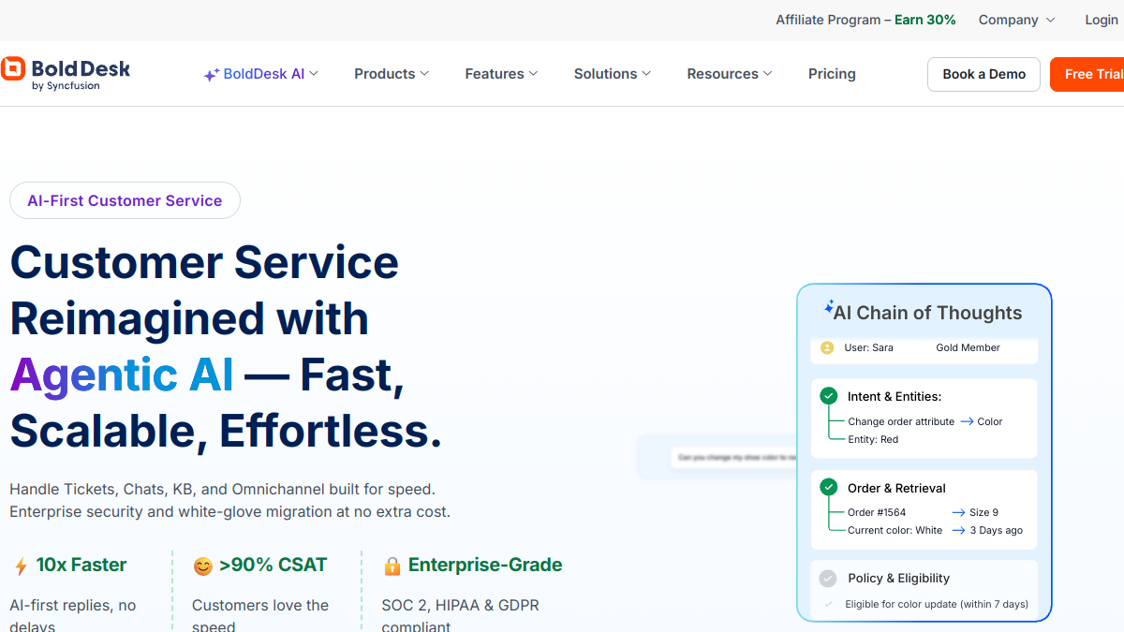Click the arrow icon pointing to Color
Screen dimensions: 1124x632
(x=967, y=421)
